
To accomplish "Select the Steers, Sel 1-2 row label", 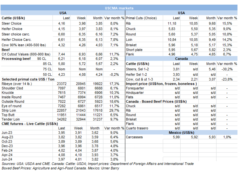I will pos(138,69).
